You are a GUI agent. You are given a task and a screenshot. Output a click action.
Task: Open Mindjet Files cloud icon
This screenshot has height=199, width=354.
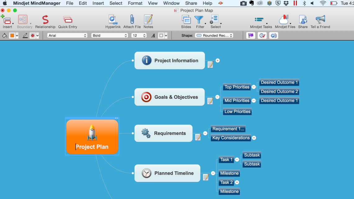[x=284, y=20]
